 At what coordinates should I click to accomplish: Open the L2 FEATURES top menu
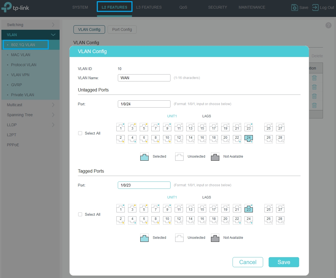114,7
